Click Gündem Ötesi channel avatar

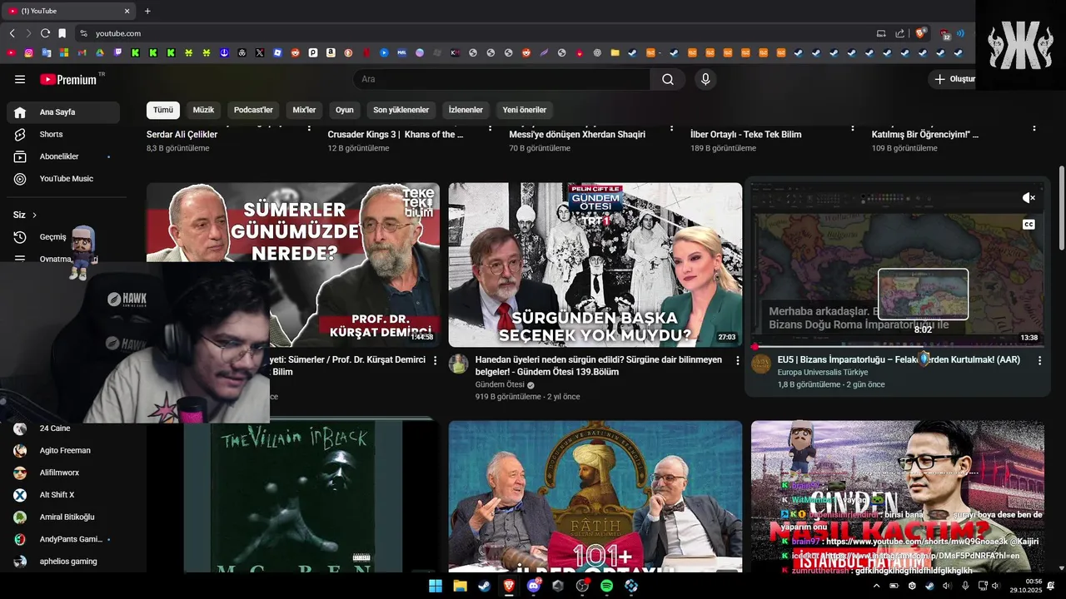click(459, 364)
